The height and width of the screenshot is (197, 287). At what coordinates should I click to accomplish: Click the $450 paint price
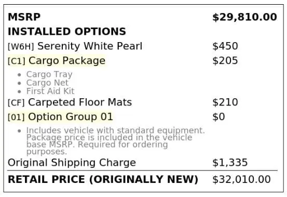(x=225, y=46)
